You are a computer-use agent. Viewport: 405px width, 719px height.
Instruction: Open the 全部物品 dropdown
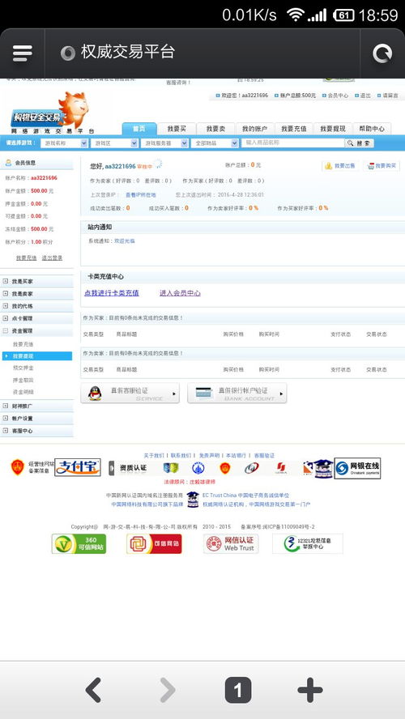(214, 143)
